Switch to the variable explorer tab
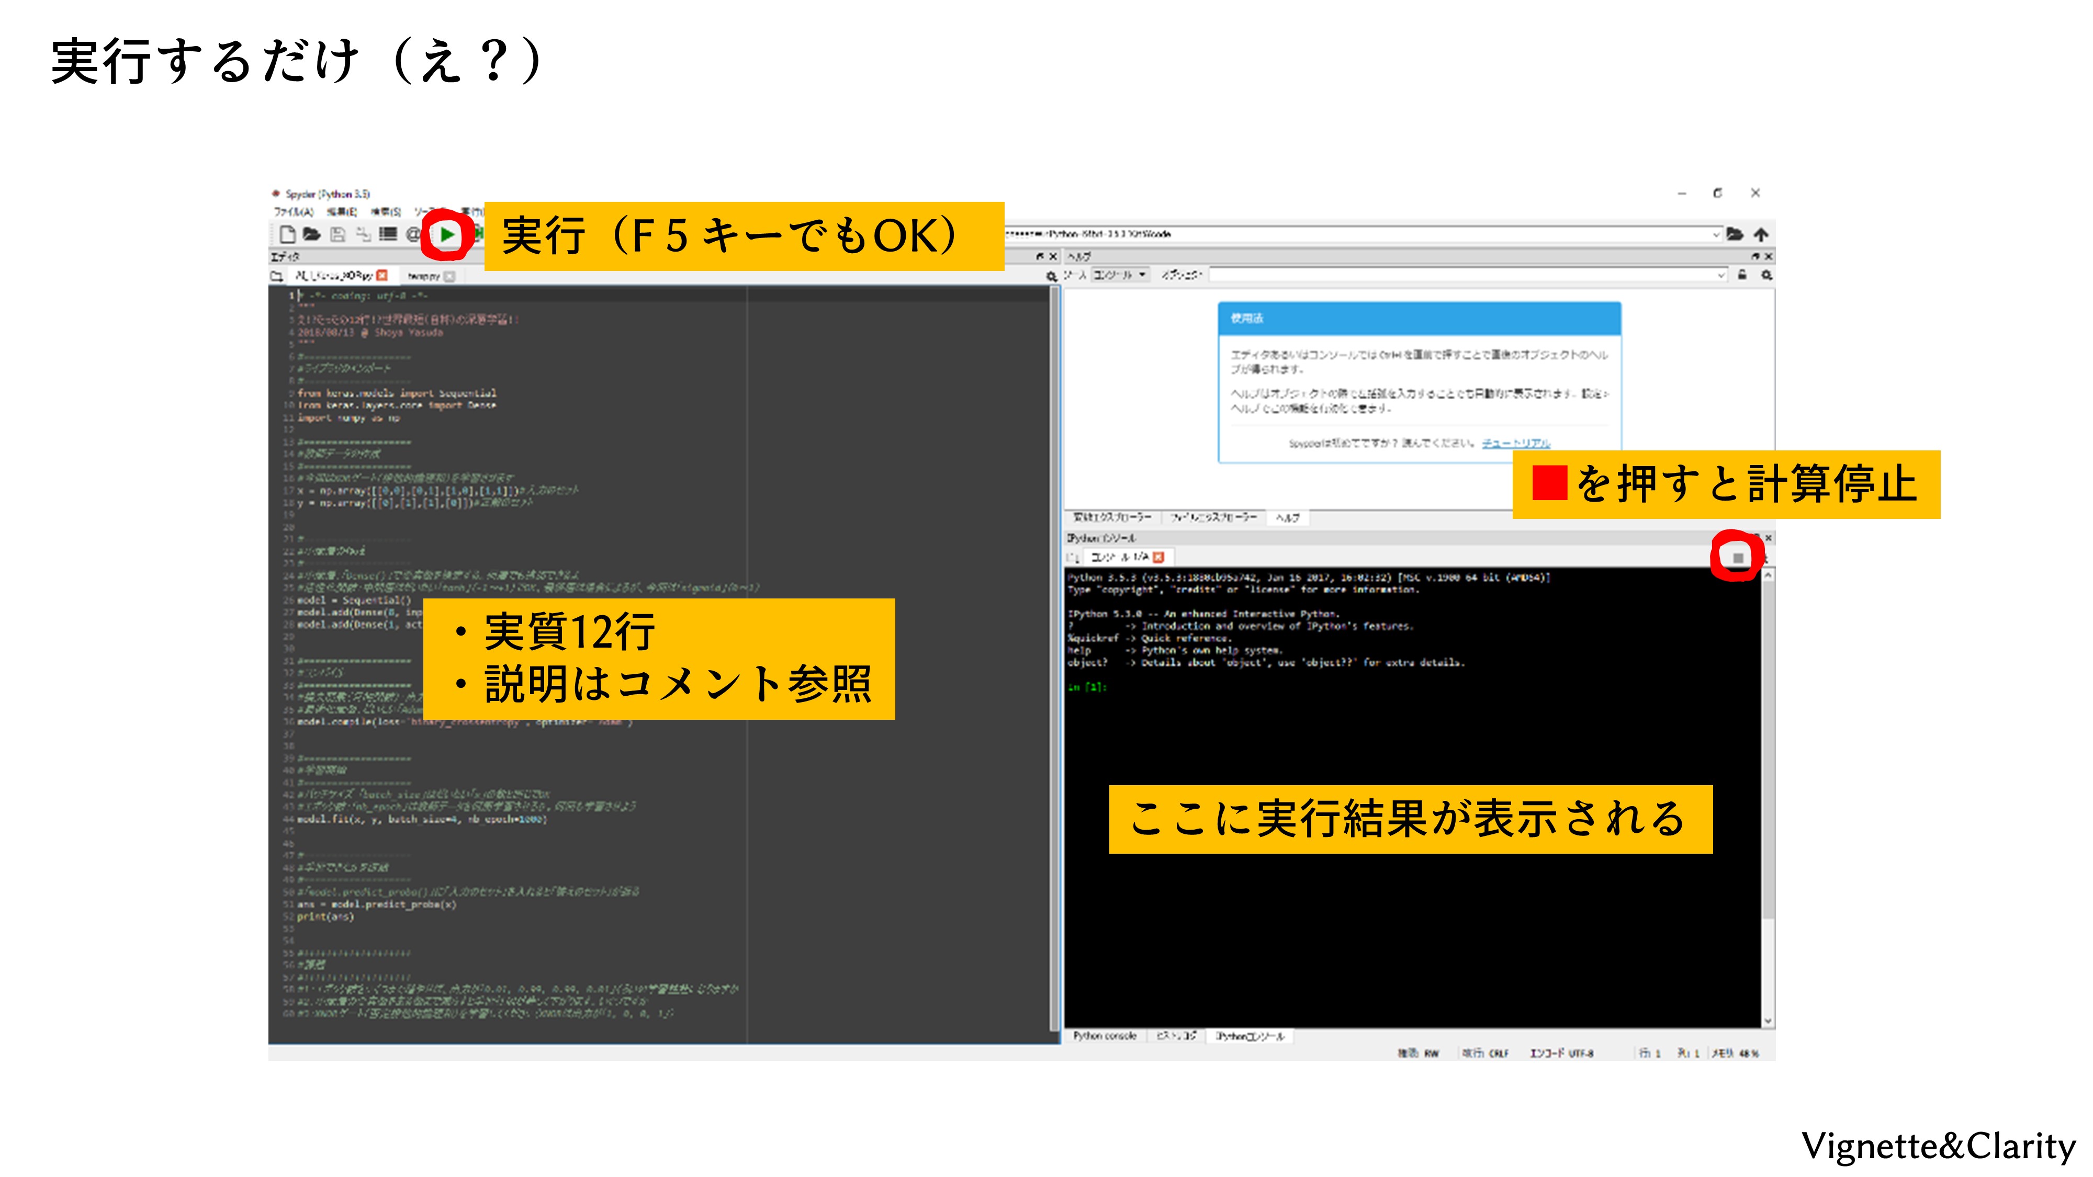 point(1112,517)
